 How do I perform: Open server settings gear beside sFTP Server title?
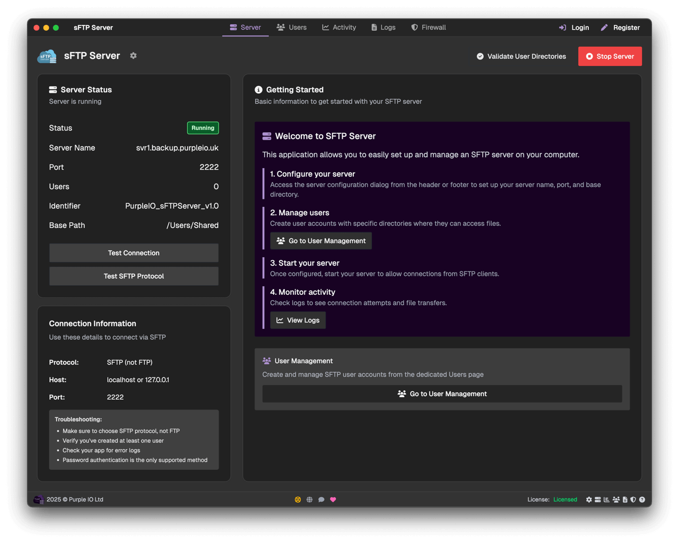pos(133,56)
